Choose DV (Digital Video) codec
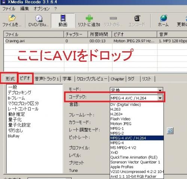Image resolution: width=187 pixels, height=179 pixels. tap(137, 104)
